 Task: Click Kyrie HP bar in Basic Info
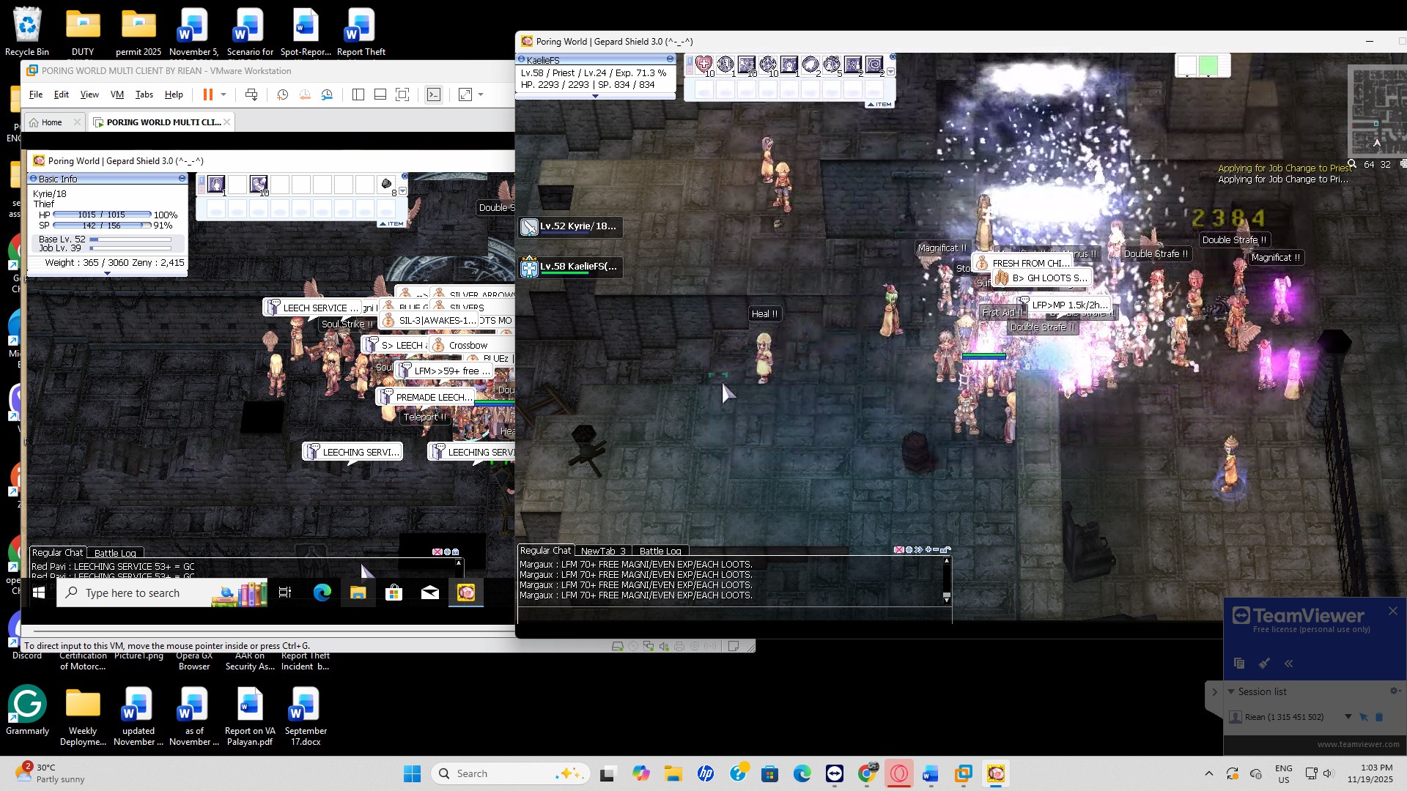point(102,215)
